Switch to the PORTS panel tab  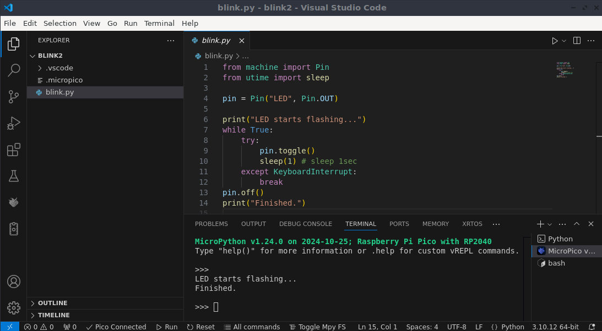point(399,224)
